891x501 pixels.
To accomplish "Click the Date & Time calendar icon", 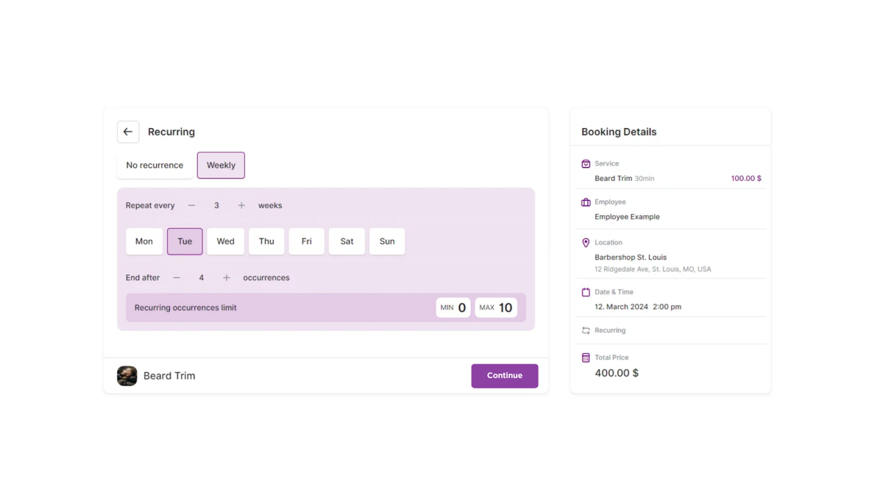I will (x=586, y=292).
